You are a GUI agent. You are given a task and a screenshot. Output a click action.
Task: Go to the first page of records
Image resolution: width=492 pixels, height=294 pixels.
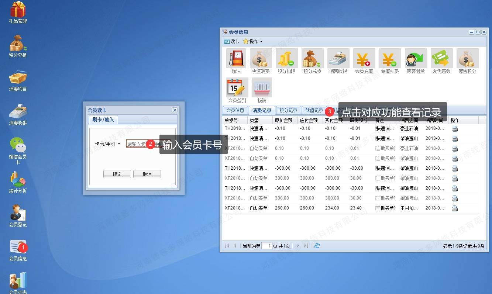[x=227, y=246]
